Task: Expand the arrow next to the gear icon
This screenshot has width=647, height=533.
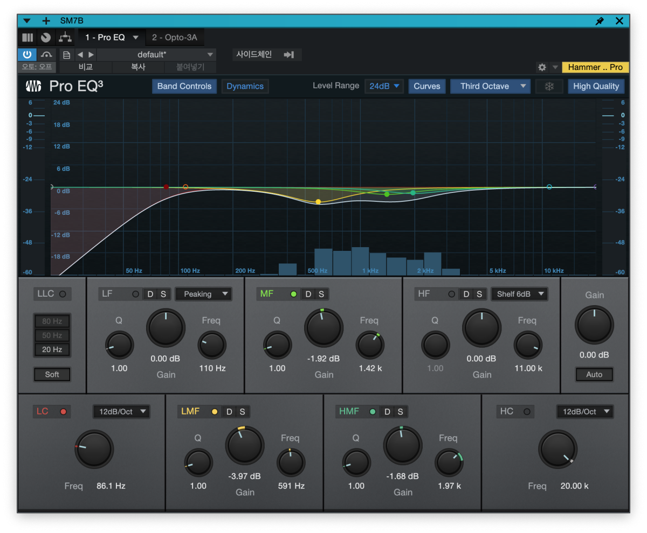Action: 555,67
